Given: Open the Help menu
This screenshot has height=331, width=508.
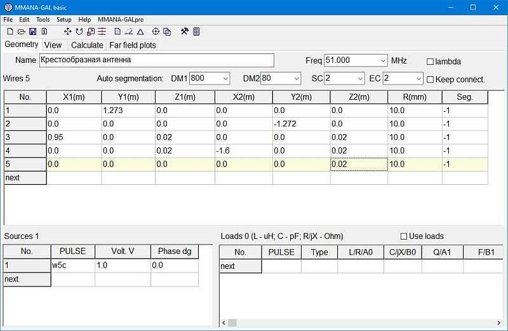Looking at the screenshot, I should click(84, 20).
